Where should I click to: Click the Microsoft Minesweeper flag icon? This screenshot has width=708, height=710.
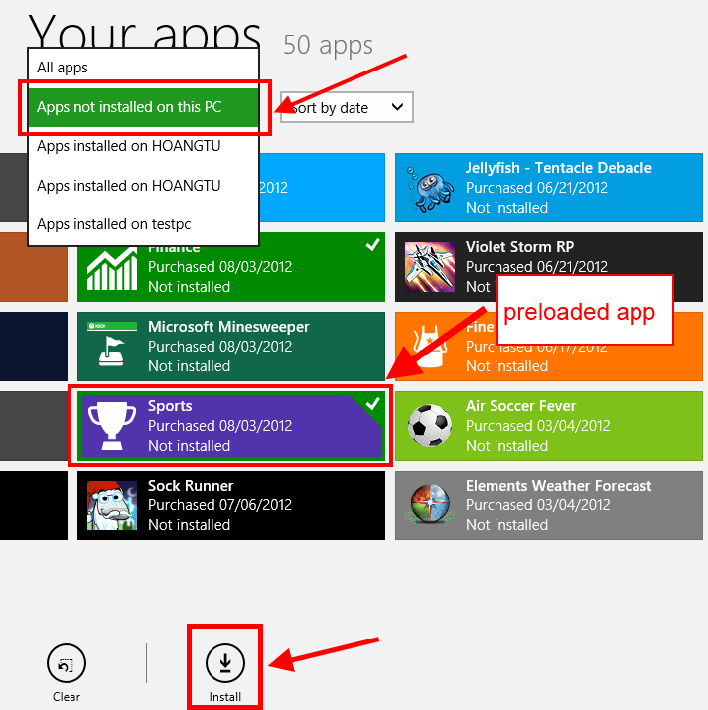click(x=112, y=347)
